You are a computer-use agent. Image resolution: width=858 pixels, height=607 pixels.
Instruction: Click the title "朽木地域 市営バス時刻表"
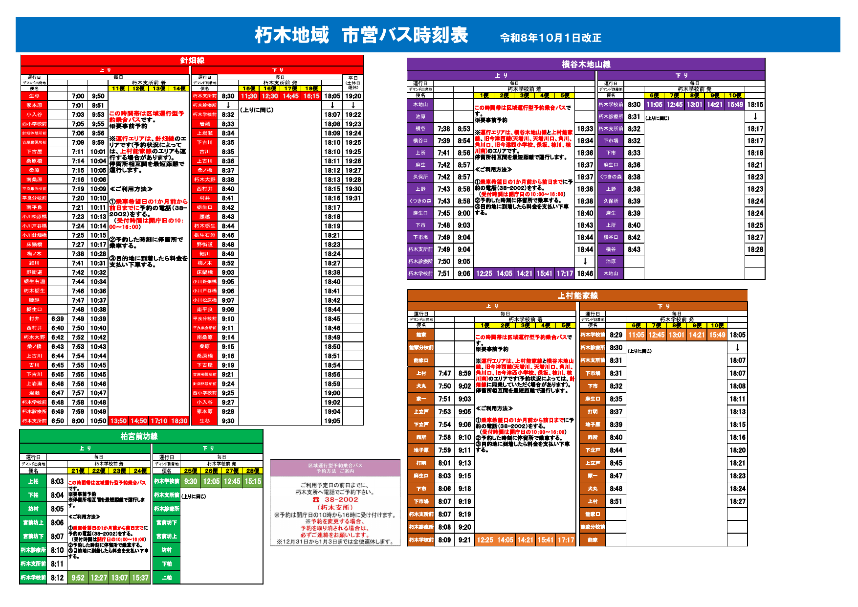tap(361, 35)
